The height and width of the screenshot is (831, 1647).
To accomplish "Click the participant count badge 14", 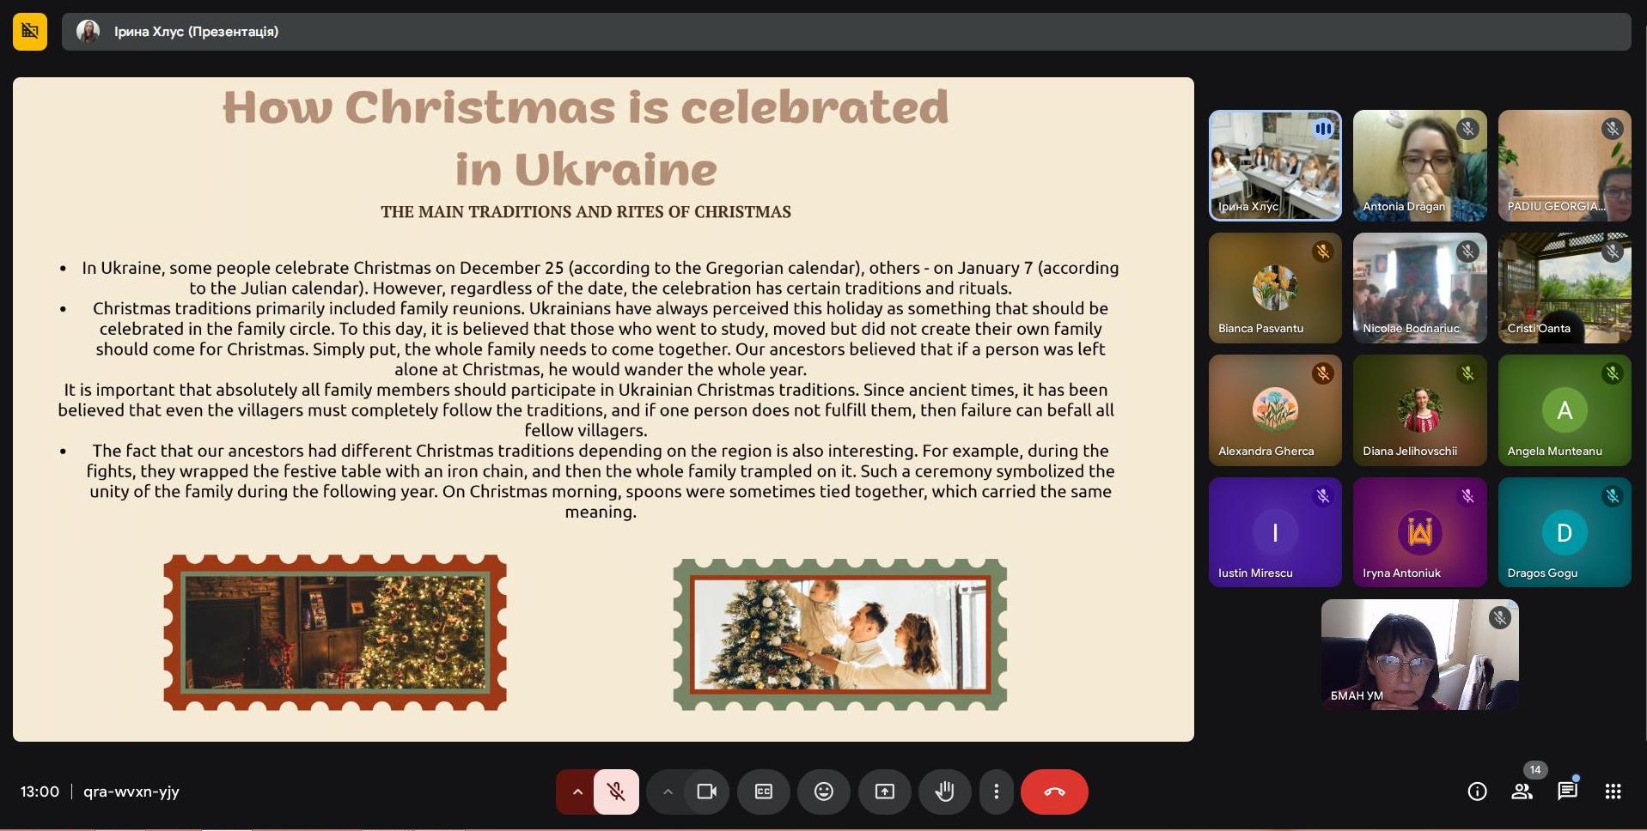I will tap(1535, 769).
